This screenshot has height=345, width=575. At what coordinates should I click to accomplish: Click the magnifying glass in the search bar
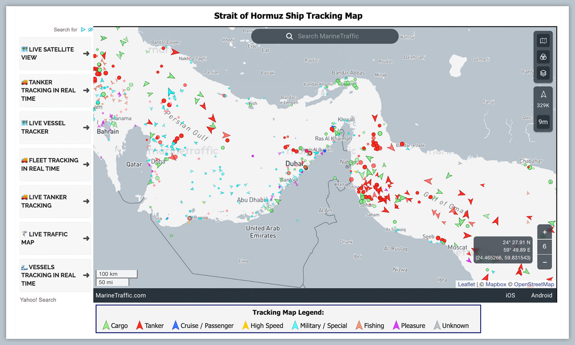(290, 36)
